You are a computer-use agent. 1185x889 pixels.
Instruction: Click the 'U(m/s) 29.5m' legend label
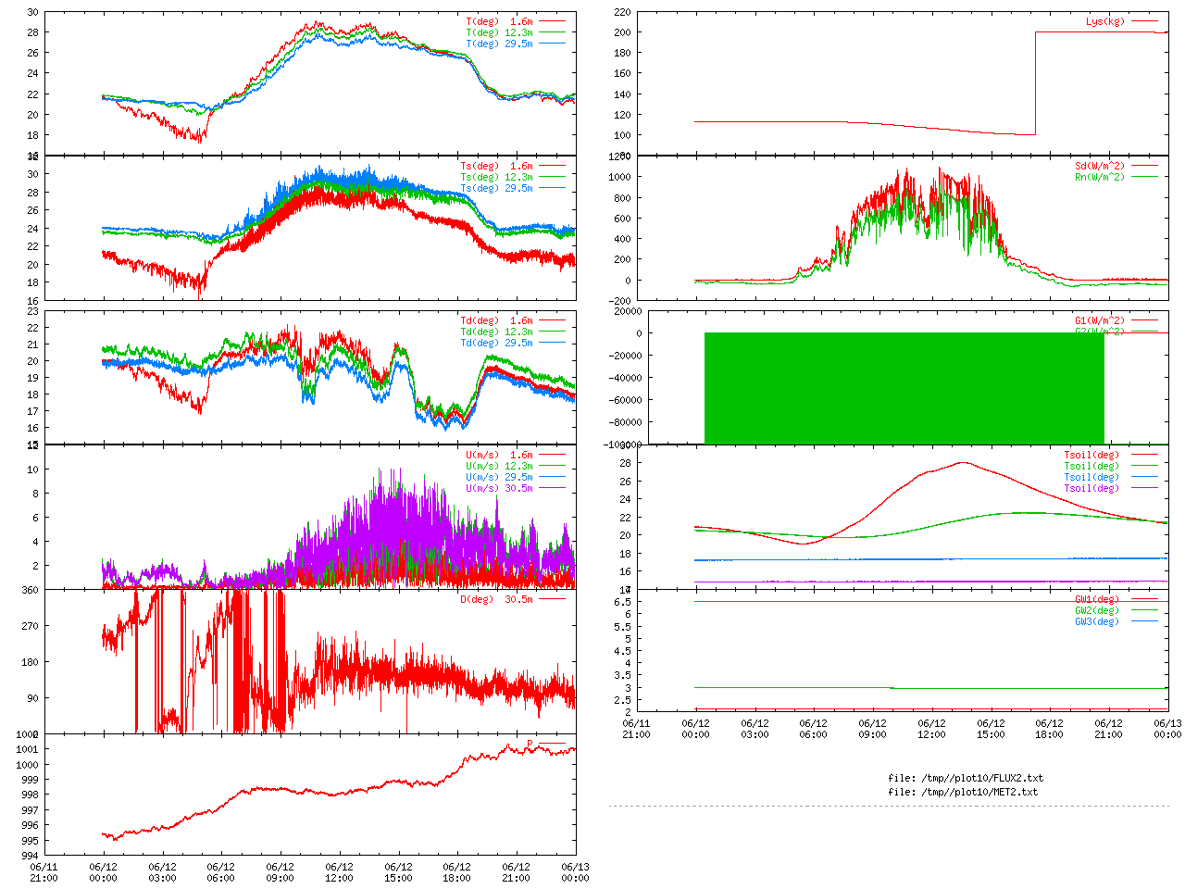pos(499,477)
